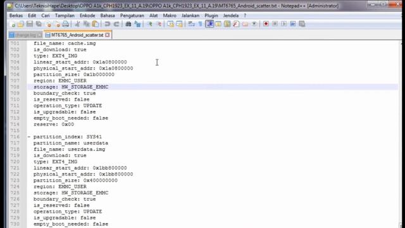
Task: Open the Jendela menu
Action: coord(230,15)
